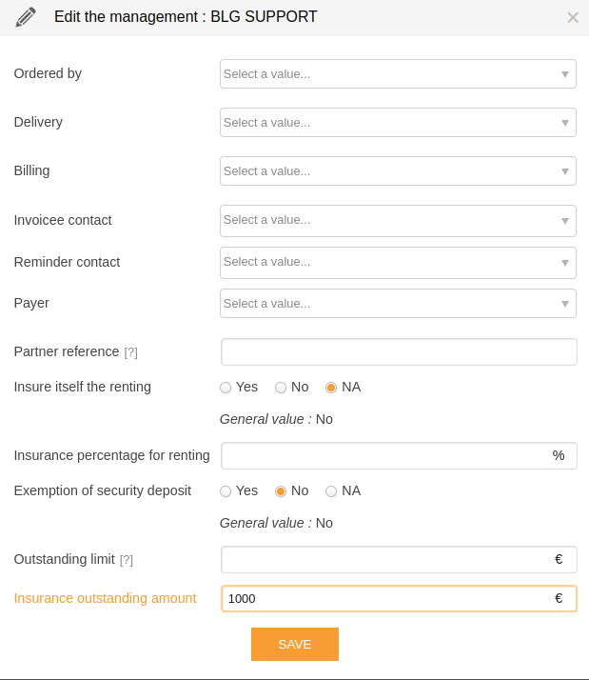Open help tooltip next to Outstanding limit

pos(127,560)
